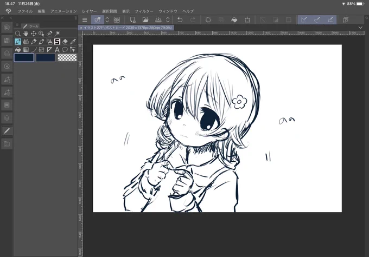The width and height of the screenshot is (369, 257).
Task: Click the fill bucket command bar icon
Action: pyautogui.click(x=234, y=19)
